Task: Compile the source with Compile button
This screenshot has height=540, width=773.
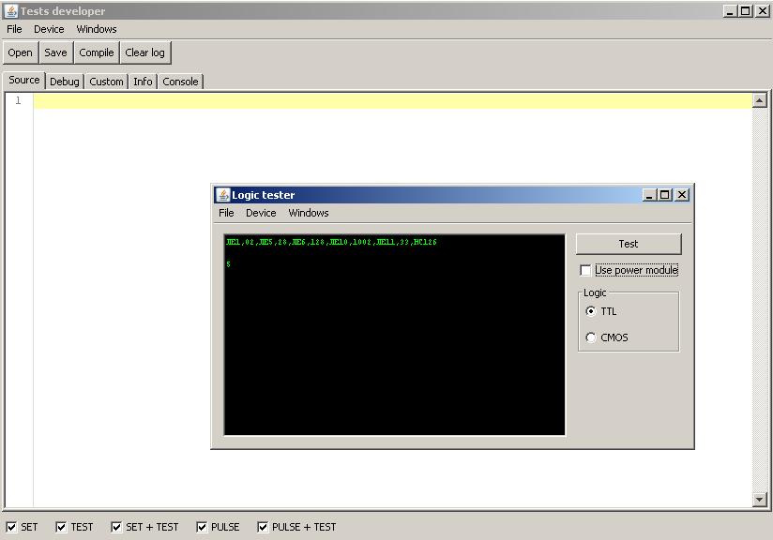Action: [x=96, y=53]
